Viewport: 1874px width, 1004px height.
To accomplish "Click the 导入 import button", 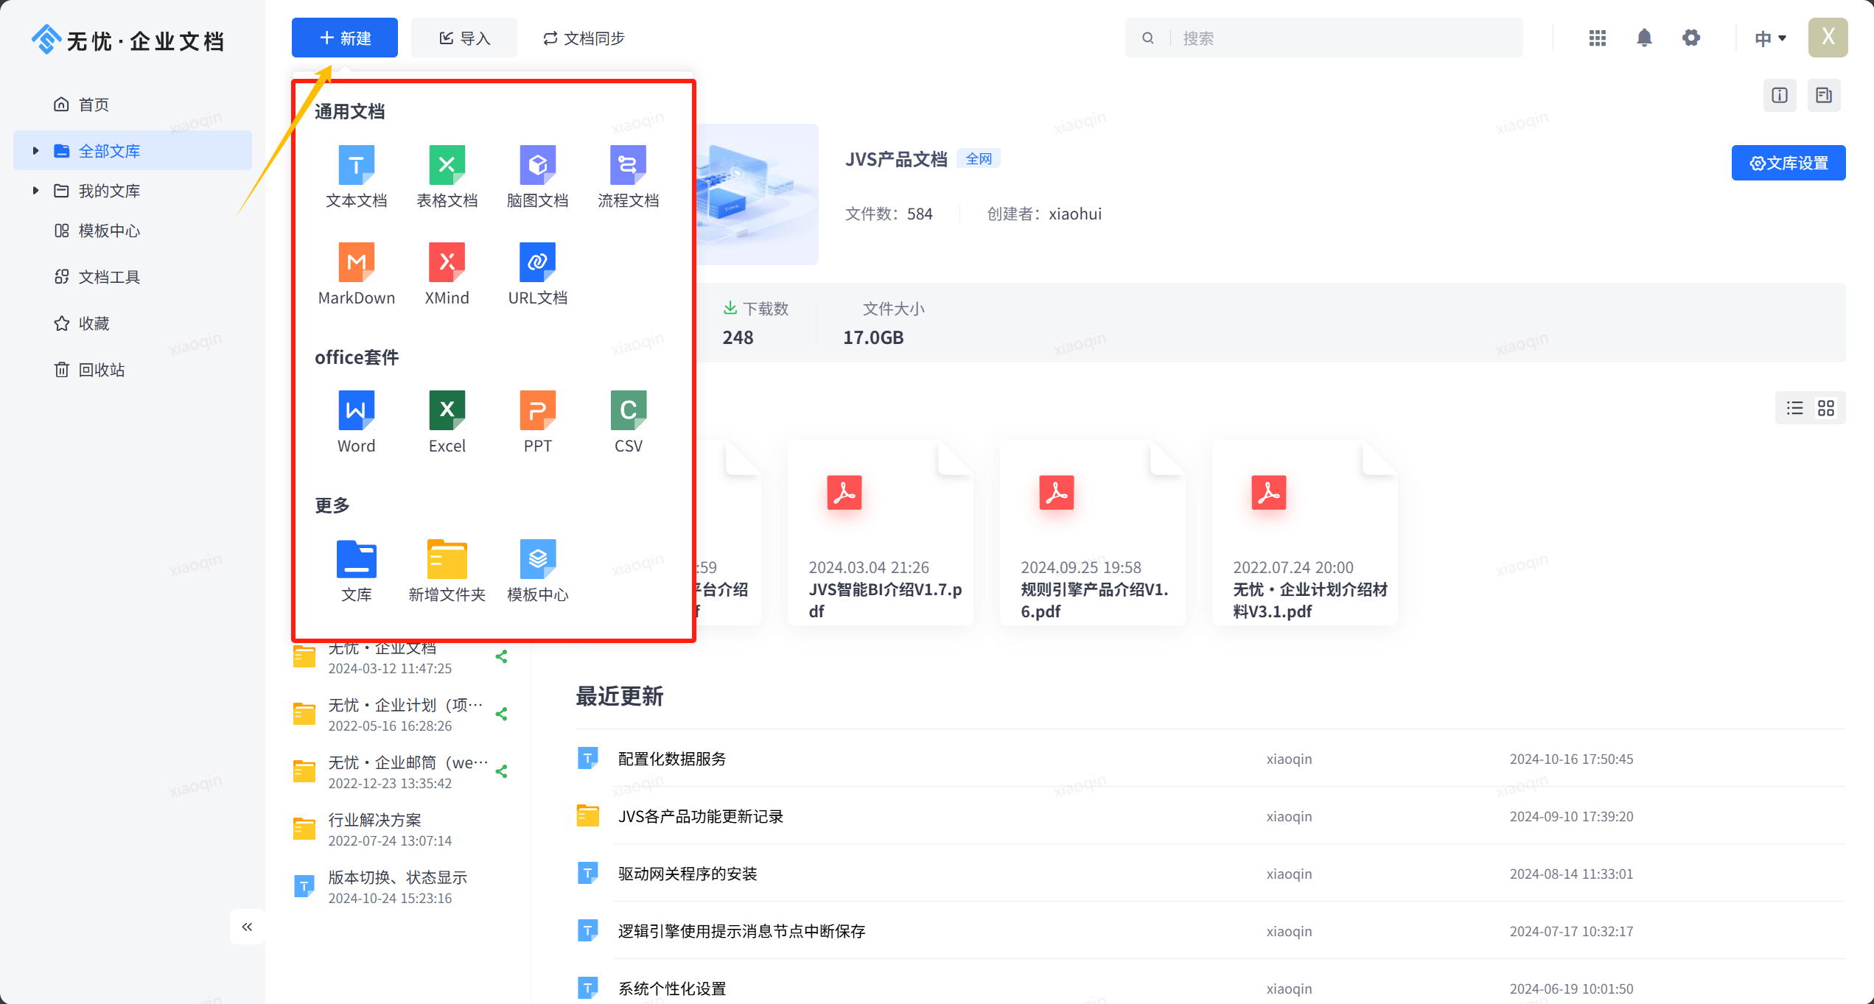I will tap(464, 37).
